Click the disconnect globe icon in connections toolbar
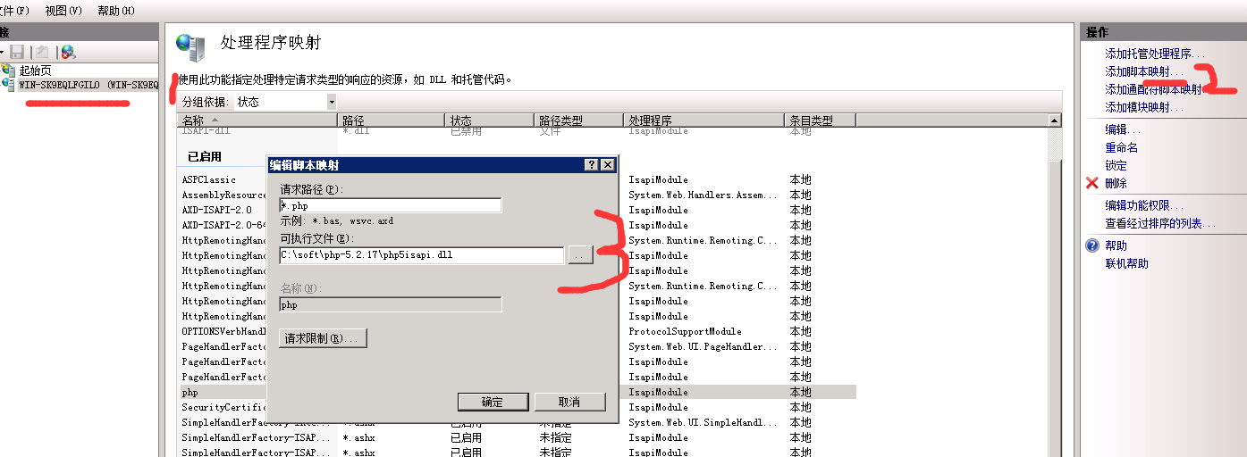1247x457 pixels. [68, 52]
